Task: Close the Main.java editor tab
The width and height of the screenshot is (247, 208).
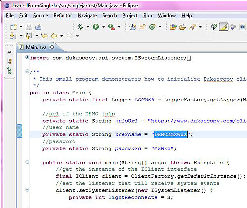Action: [x=52, y=47]
